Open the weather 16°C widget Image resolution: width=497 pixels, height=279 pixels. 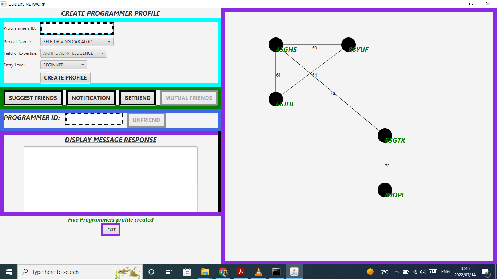(x=378, y=272)
